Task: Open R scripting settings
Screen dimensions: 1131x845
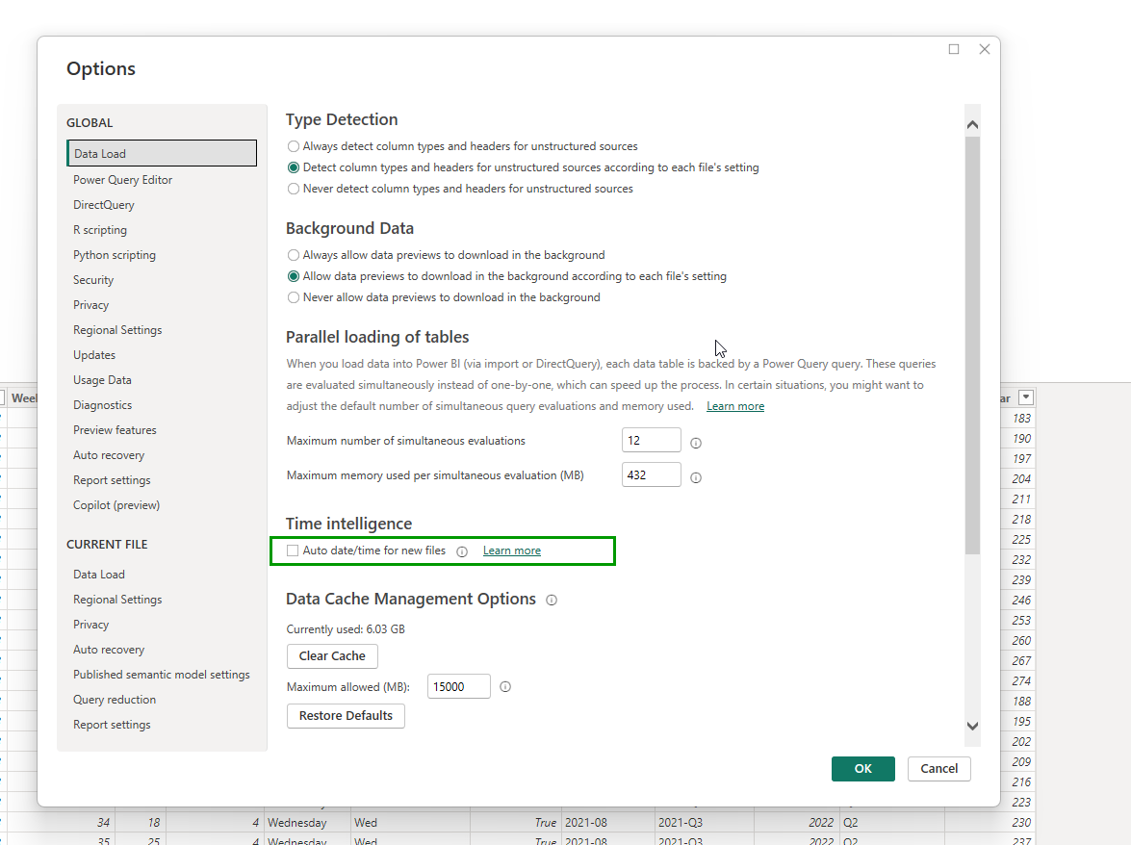Action: click(x=99, y=230)
